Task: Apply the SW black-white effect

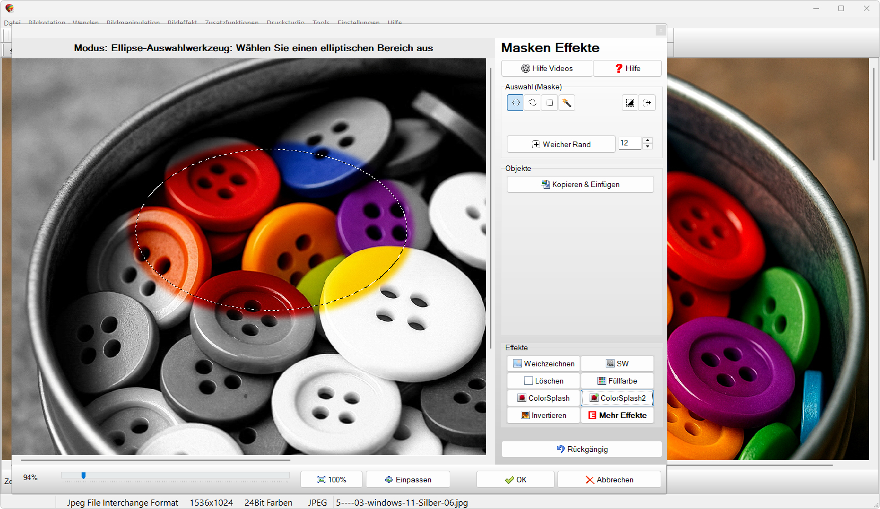Action: coord(617,364)
